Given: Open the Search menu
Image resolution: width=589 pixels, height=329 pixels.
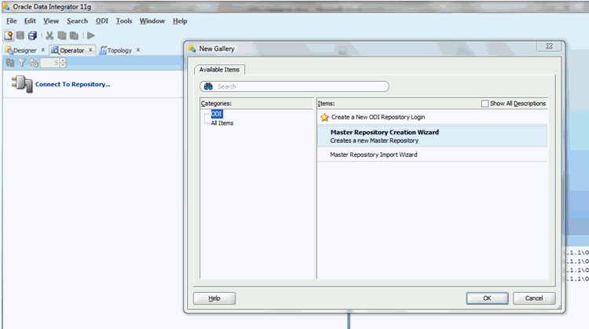Looking at the screenshot, I should point(78,21).
